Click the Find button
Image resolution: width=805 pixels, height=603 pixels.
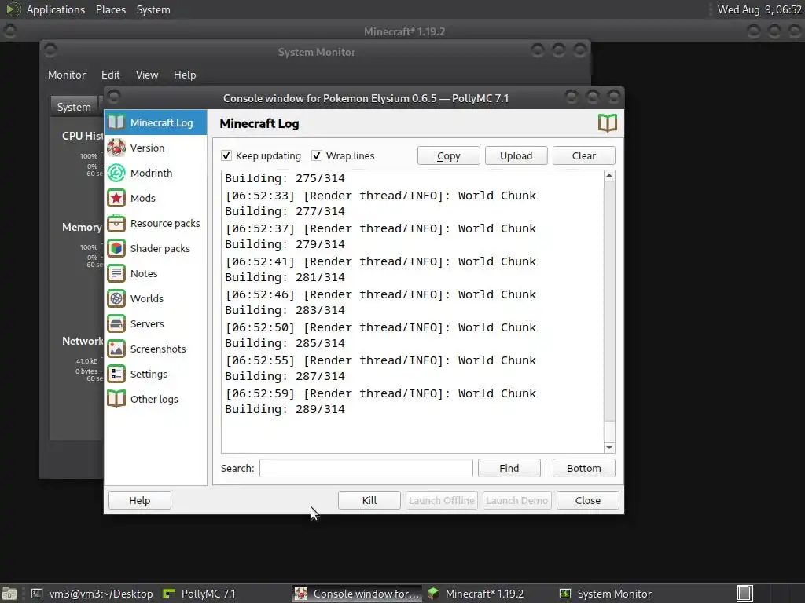509,468
